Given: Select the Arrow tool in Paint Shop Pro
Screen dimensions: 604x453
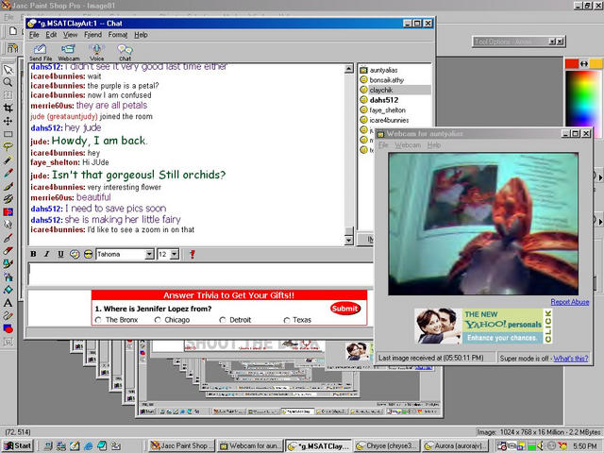Looking at the screenshot, I should 8,69.
